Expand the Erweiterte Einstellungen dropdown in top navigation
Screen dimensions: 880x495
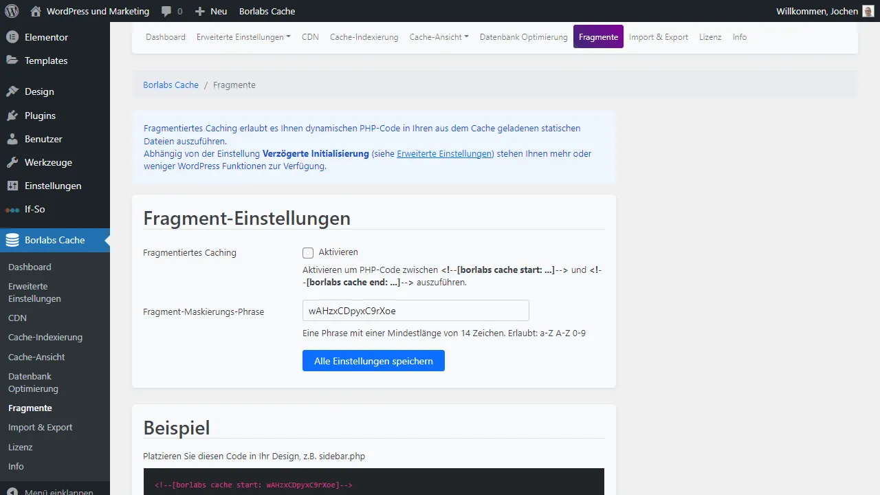click(x=243, y=37)
